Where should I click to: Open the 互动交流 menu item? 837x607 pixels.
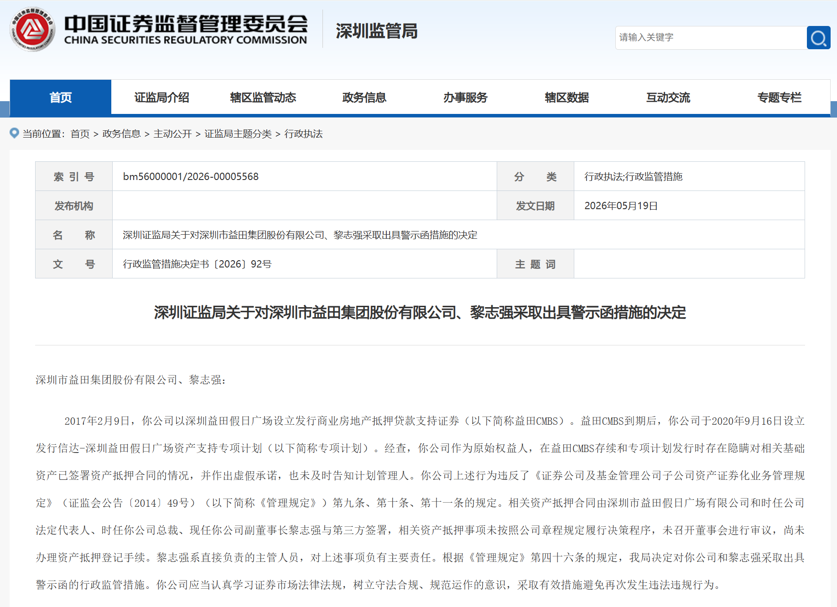click(668, 97)
